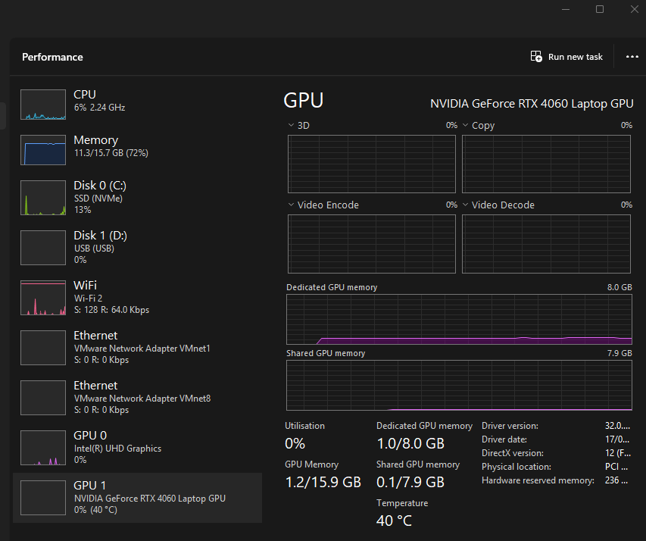This screenshot has height=541, width=646.
Task: Click the NVIDIA GeForce RTX 4060 Laptop GPU title
Action: [x=532, y=104]
